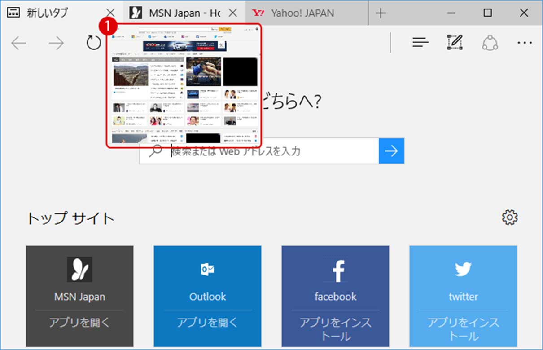
Task: Click the new tab page favicon
Action: pos(14,13)
